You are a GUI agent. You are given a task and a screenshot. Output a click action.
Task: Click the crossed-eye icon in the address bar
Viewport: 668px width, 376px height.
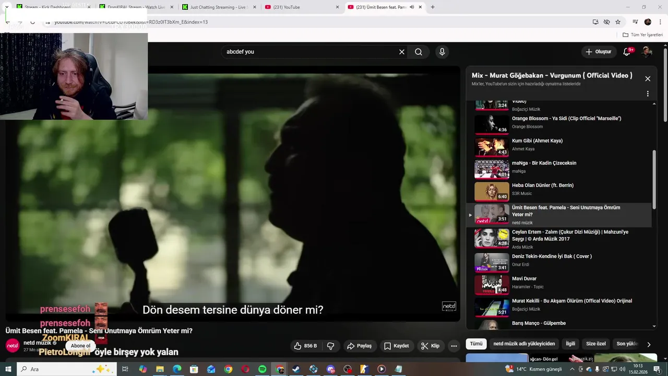[x=606, y=22]
